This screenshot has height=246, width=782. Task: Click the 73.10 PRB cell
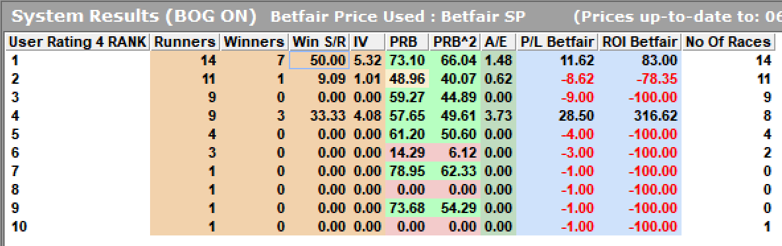(407, 61)
